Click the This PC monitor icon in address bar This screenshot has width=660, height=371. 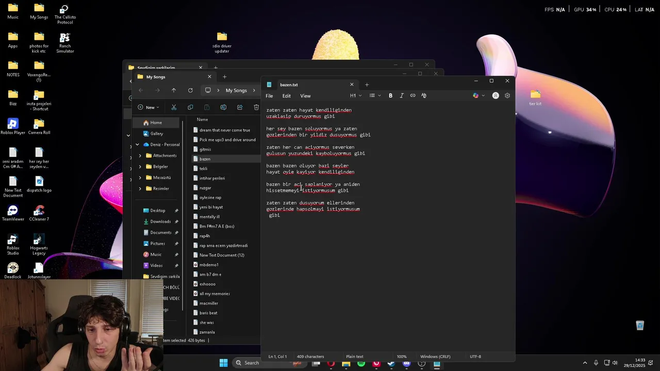tap(208, 90)
